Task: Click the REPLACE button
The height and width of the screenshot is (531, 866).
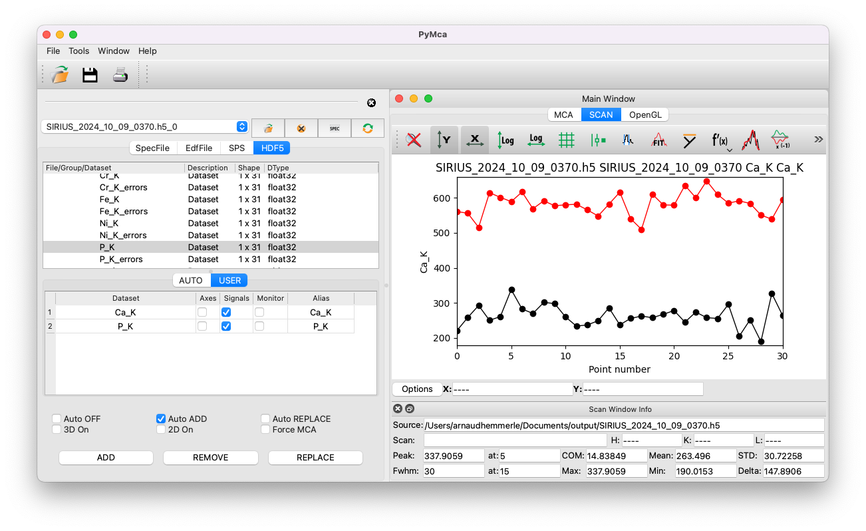Action: [x=315, y=457]
